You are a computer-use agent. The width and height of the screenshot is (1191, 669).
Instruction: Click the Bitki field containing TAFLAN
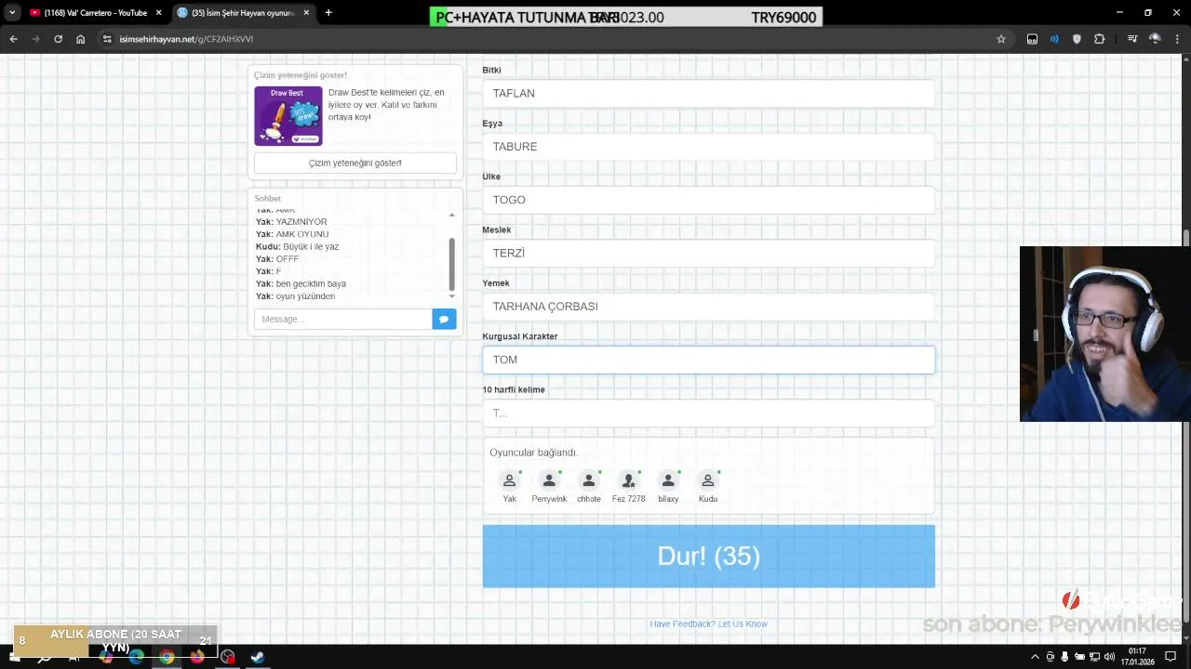[x=708, y=93]
